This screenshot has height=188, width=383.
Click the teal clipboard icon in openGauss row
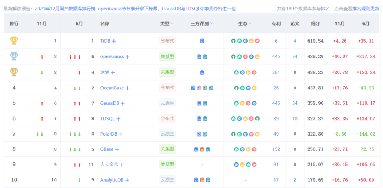205,57
